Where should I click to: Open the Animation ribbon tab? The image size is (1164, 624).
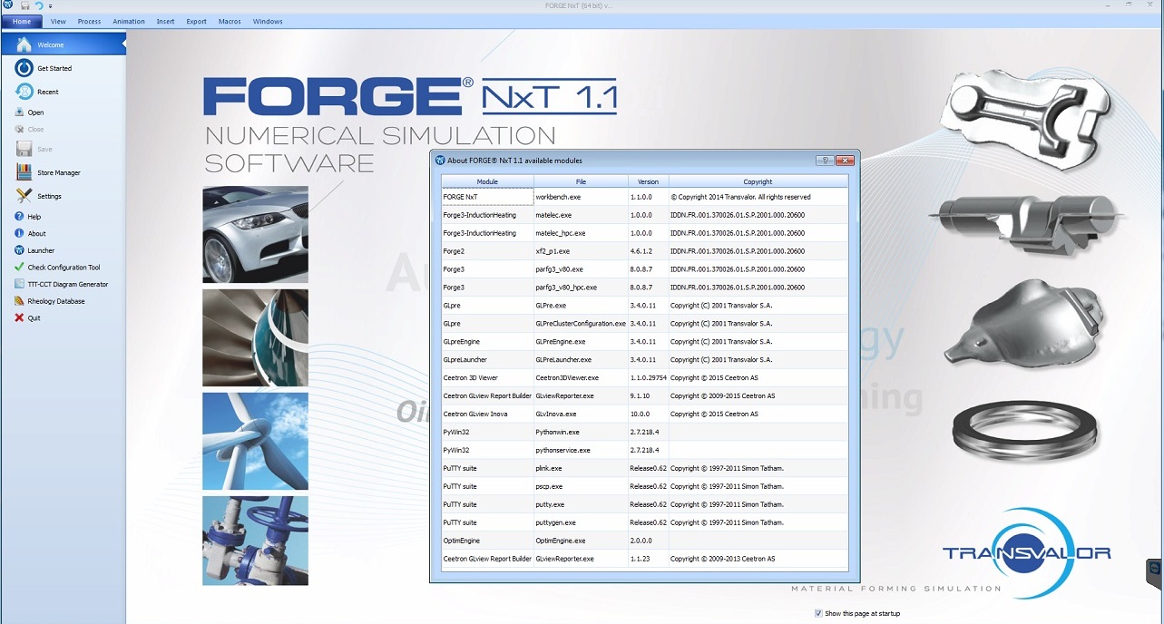129,21
